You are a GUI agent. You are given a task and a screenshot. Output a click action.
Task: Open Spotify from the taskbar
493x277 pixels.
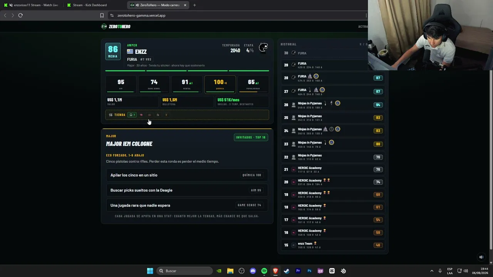(x=264, y=271)
